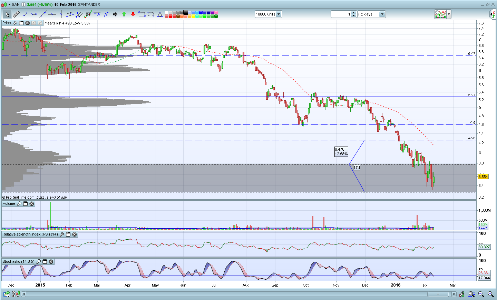Click the candlestick link icon at bottom left
The width and height of the screenshot is (497, 300).
coord(15,294)
